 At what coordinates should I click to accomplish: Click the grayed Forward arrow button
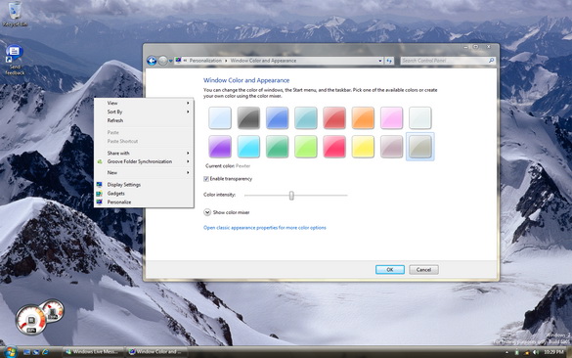pyautogui.click(x=162, y=61)
